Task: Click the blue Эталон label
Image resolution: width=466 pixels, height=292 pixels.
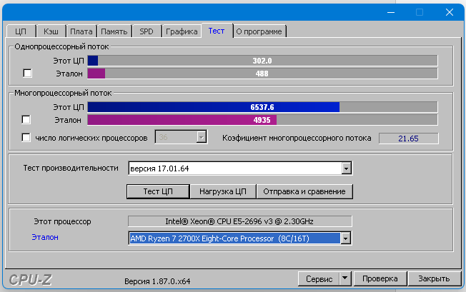Action: click(x=45, y=238)
